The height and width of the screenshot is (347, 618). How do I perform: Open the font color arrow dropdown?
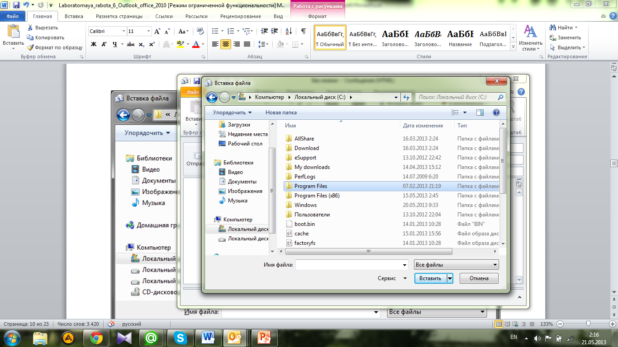click(x=202, y=44)
